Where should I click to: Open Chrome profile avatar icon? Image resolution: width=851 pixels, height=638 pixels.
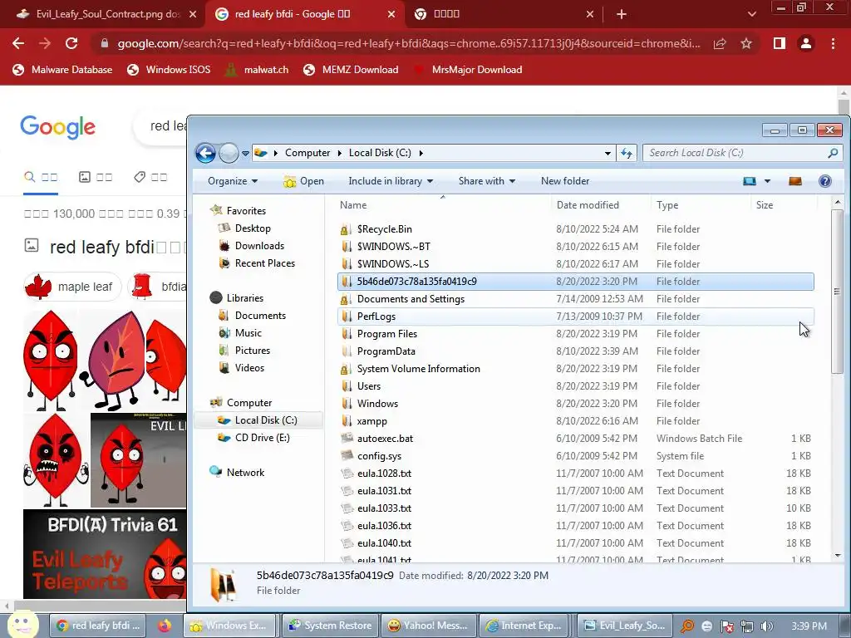point(806,43)
